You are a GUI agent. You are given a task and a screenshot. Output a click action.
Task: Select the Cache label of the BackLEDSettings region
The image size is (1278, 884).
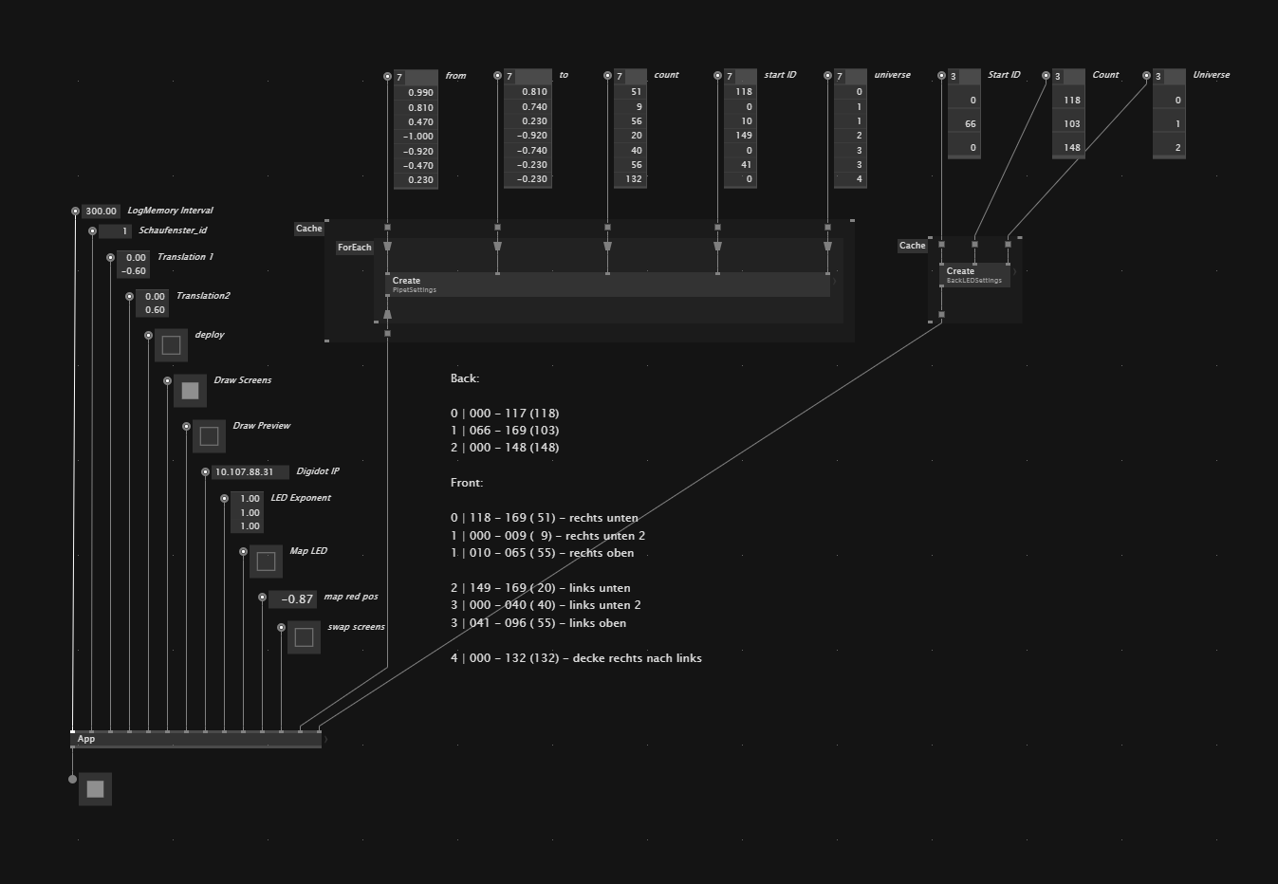912,246
